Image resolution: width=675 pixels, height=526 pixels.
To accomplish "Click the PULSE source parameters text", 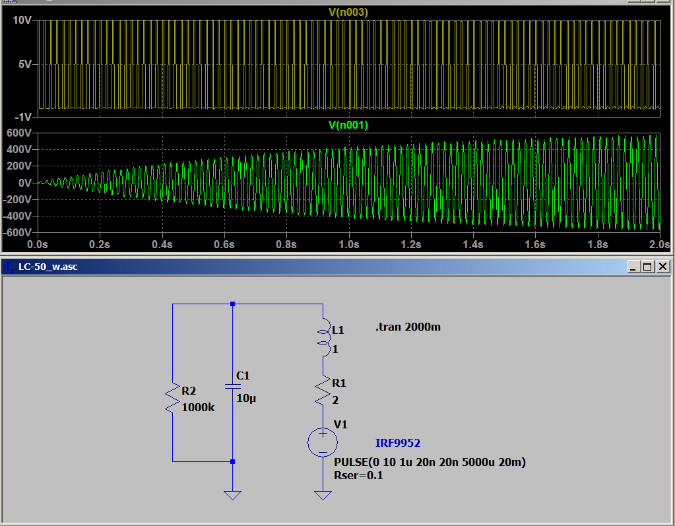I will [x=430, y=463].
